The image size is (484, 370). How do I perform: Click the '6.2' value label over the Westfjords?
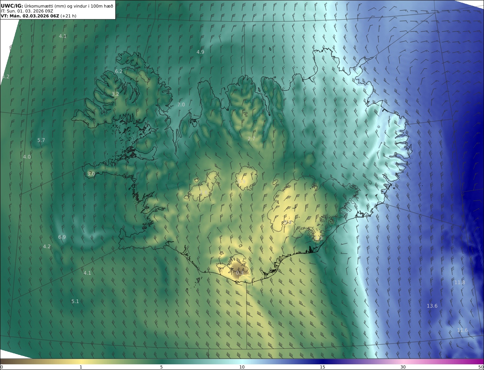point(119,71)
